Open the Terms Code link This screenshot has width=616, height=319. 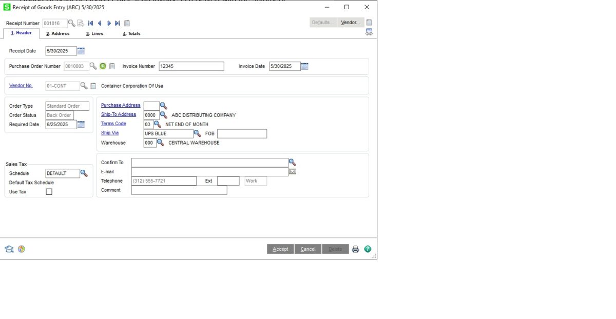113,124
